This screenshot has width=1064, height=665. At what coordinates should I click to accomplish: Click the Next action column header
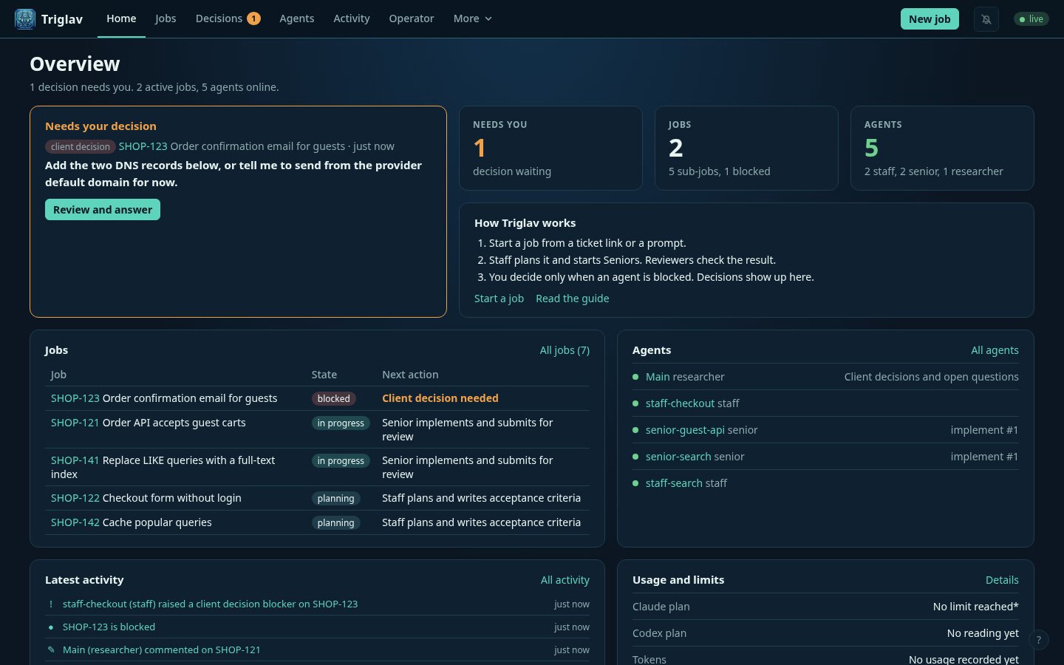[x=410, y=375]
